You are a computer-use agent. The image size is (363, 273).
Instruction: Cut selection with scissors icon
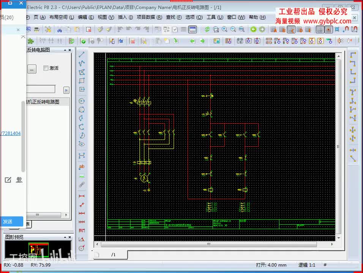click(x=60, y=29)
